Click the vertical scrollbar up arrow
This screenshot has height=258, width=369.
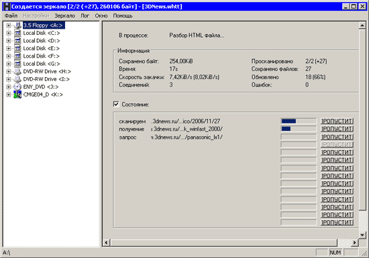(362, 25)
